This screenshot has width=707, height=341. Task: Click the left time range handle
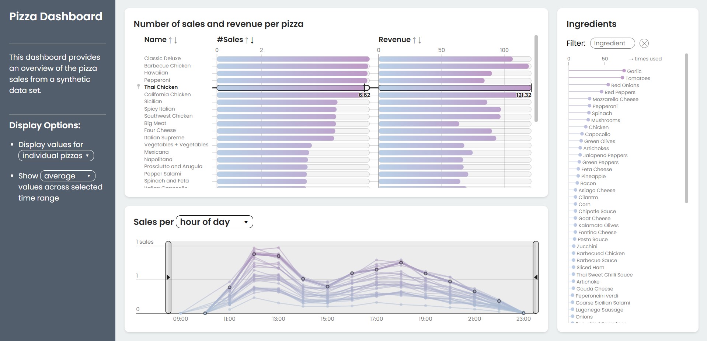pos(168,277)
